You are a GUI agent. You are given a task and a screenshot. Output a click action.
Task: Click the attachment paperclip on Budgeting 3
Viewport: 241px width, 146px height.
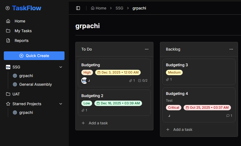168,79
